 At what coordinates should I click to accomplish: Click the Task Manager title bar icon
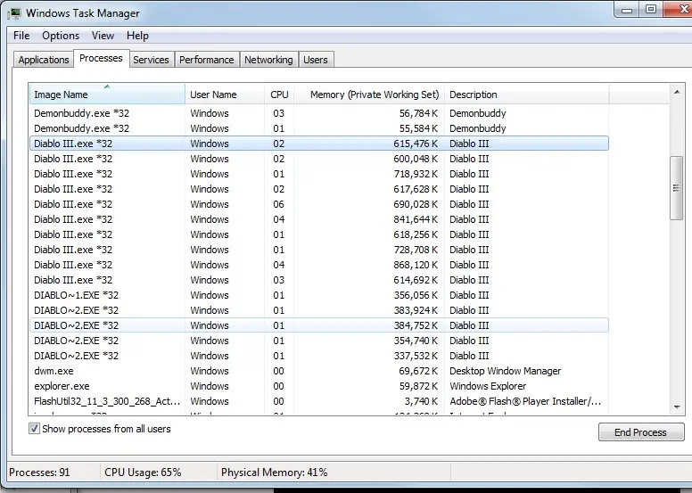click(x=14, y=13)
